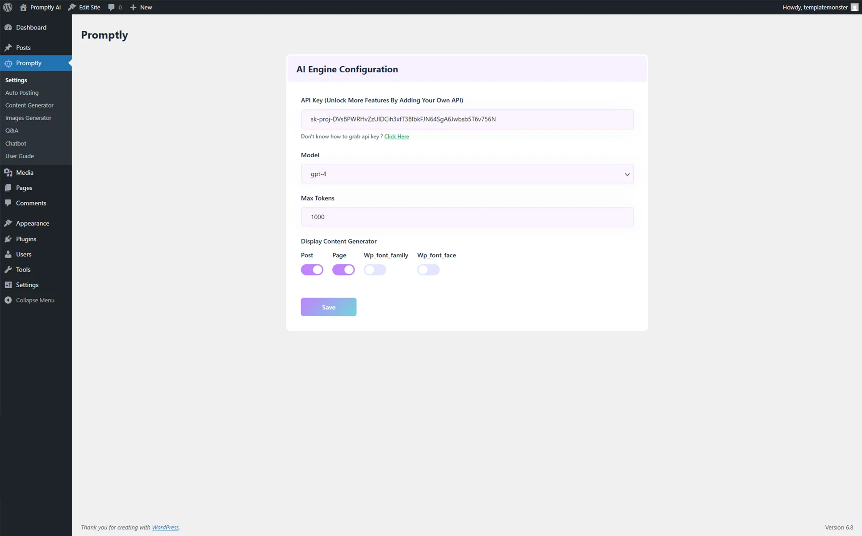Viewport: 862px width, 536px height.
Task: Click the Posts menu label
Action: tap(23, 47)
